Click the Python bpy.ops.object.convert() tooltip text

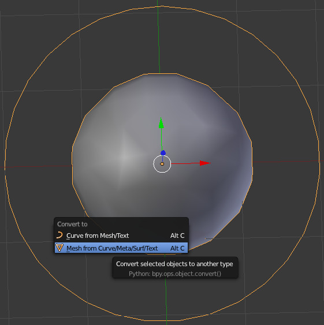click(175, 274)
